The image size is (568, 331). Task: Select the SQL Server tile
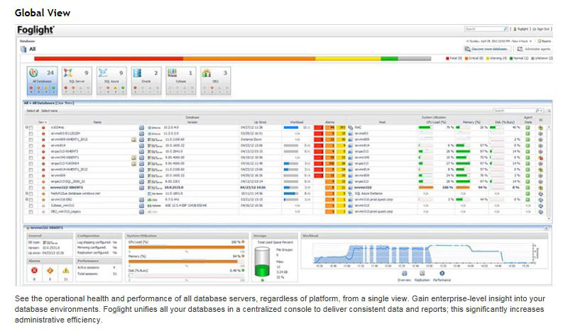click(x=77, y=81)
